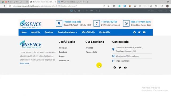Click the +12345678925 phone text
Screen dimensions: 171x96
click(123, 61)
